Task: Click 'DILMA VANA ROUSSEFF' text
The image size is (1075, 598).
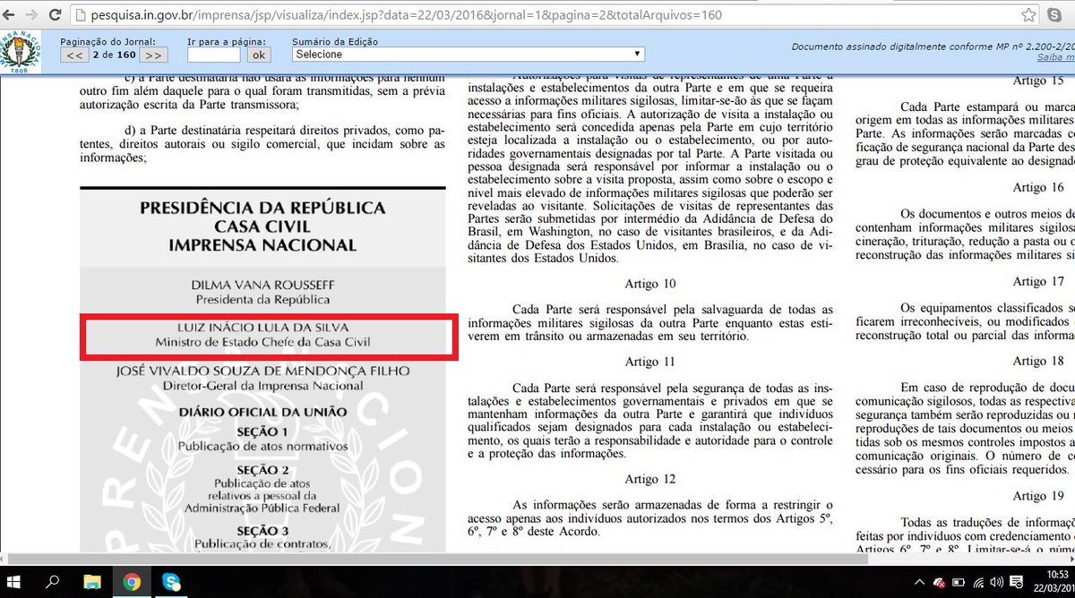Action: (x=262, y=285)
